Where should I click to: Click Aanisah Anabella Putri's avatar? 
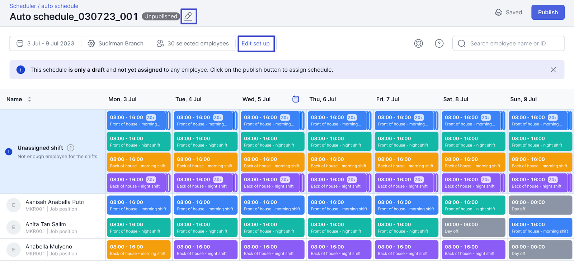14,205
